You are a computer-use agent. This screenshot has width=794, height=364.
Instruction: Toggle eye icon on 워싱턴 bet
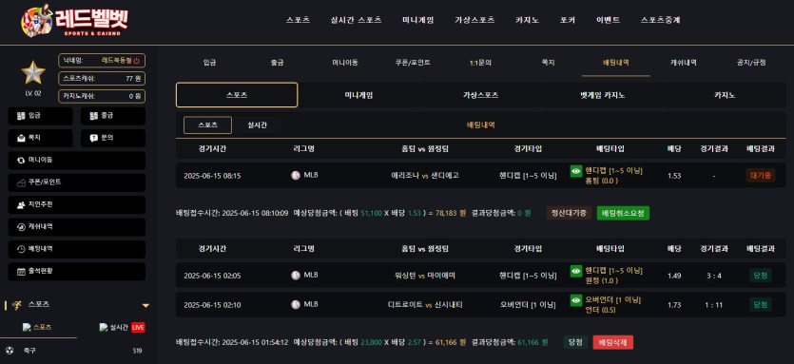(x=575, y=271)
